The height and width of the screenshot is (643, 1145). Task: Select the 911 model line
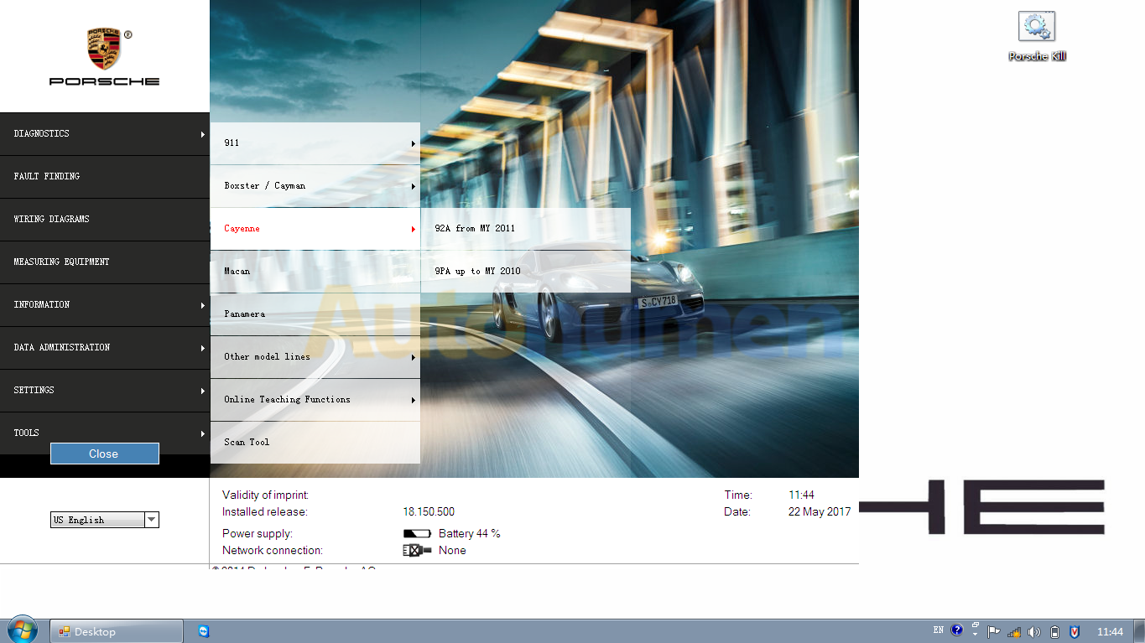[x=315, y=143]
